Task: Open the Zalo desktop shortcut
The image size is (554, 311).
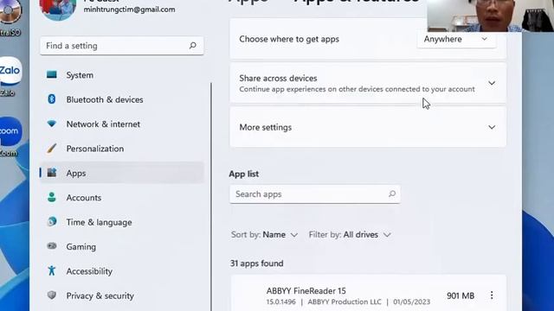Action: tap(10, 76)
